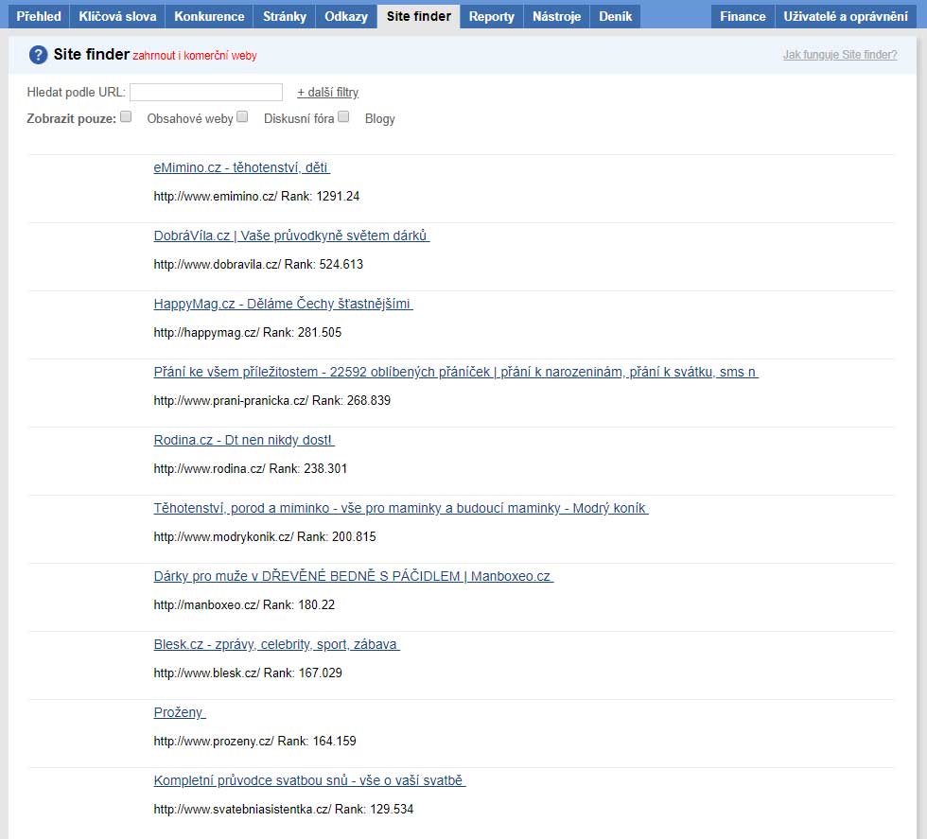Open Uživatelé a oprávnění tab
This screenshot has width=927, height=839.
846,16
